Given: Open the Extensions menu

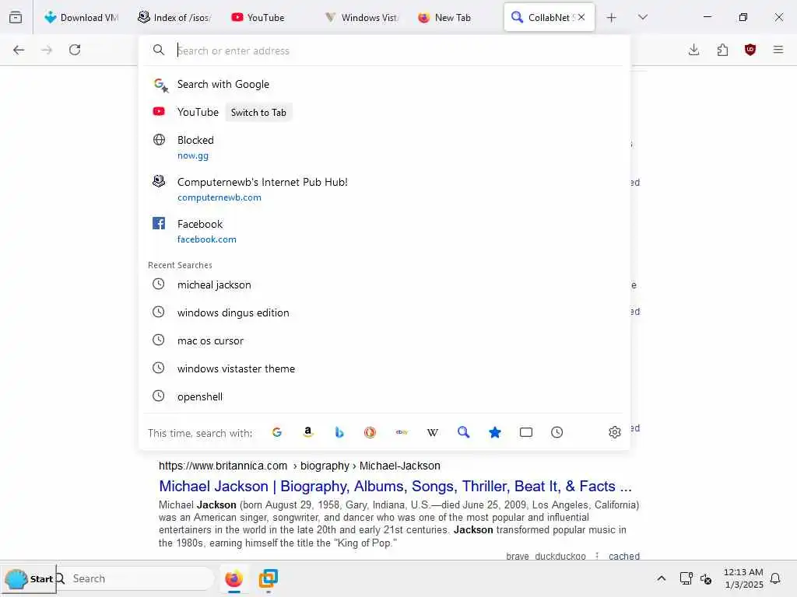Looking at the screenshot, I should pyautogui.click(x=722, y=50).
